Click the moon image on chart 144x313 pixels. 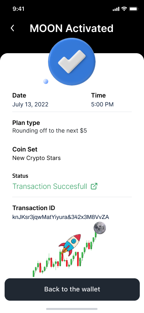click(100, 228)
